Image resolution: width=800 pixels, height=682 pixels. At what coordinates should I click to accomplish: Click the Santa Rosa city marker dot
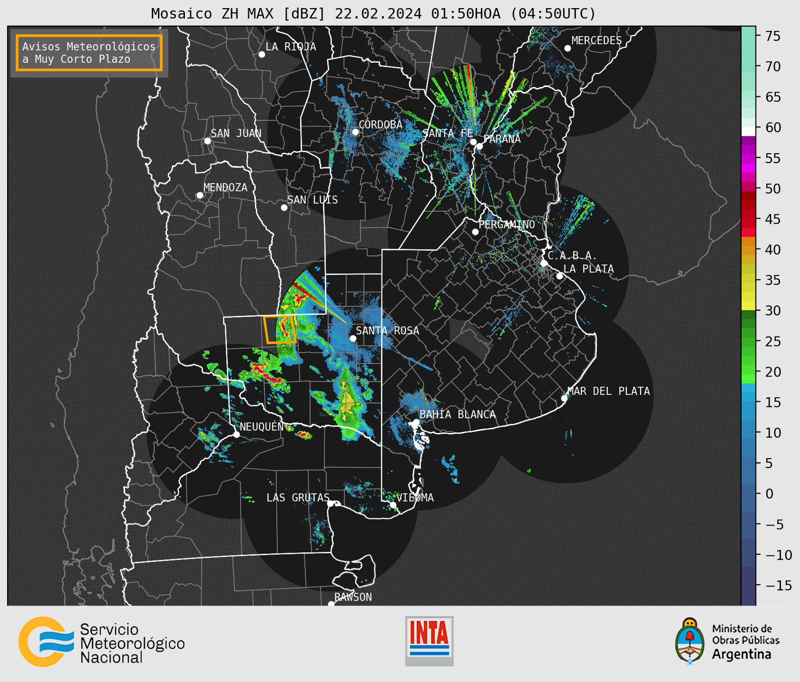click(353, 338)
